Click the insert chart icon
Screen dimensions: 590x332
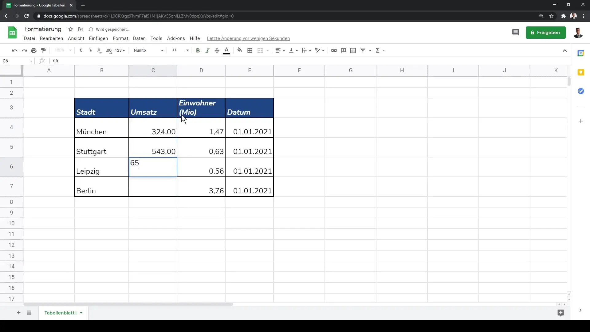[x=353, y=50]
